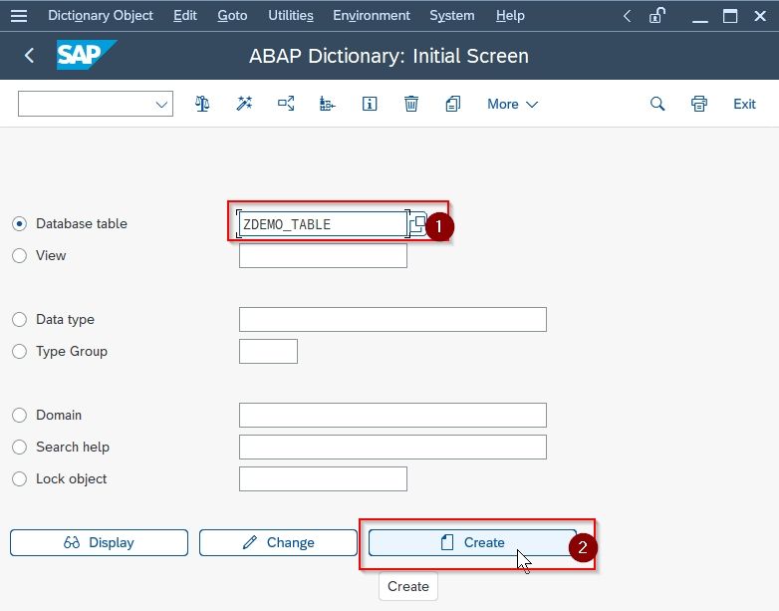Click the back arrow beside the SAP logo

click(x=29, y=55)
